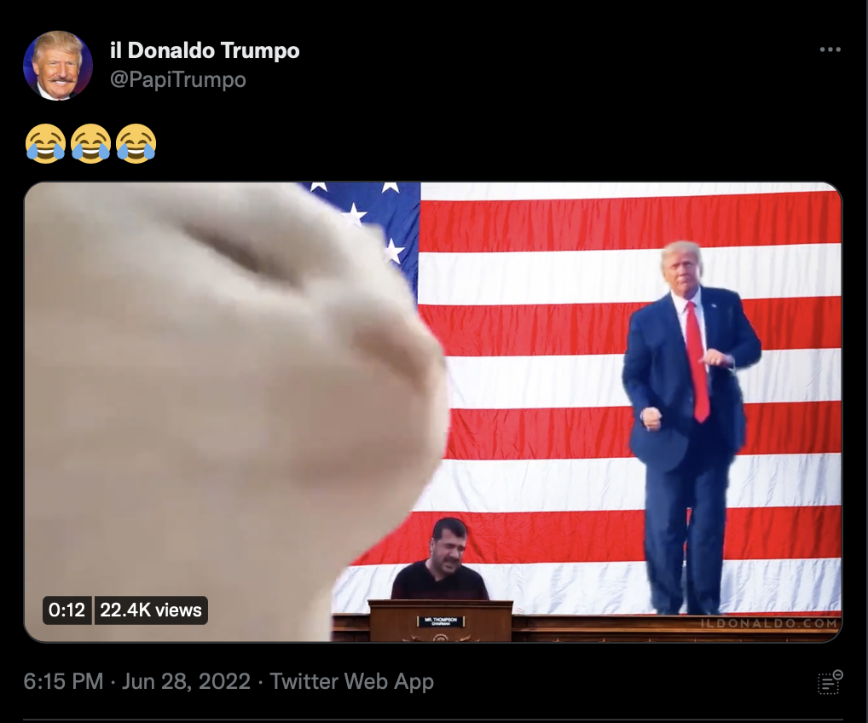Click the Jun 28, 2022 date

186,681
